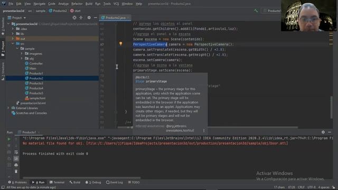Collapse the sample package
Image resolution: width=338 pixels, height=190 pixels.
tap(17, 49)
